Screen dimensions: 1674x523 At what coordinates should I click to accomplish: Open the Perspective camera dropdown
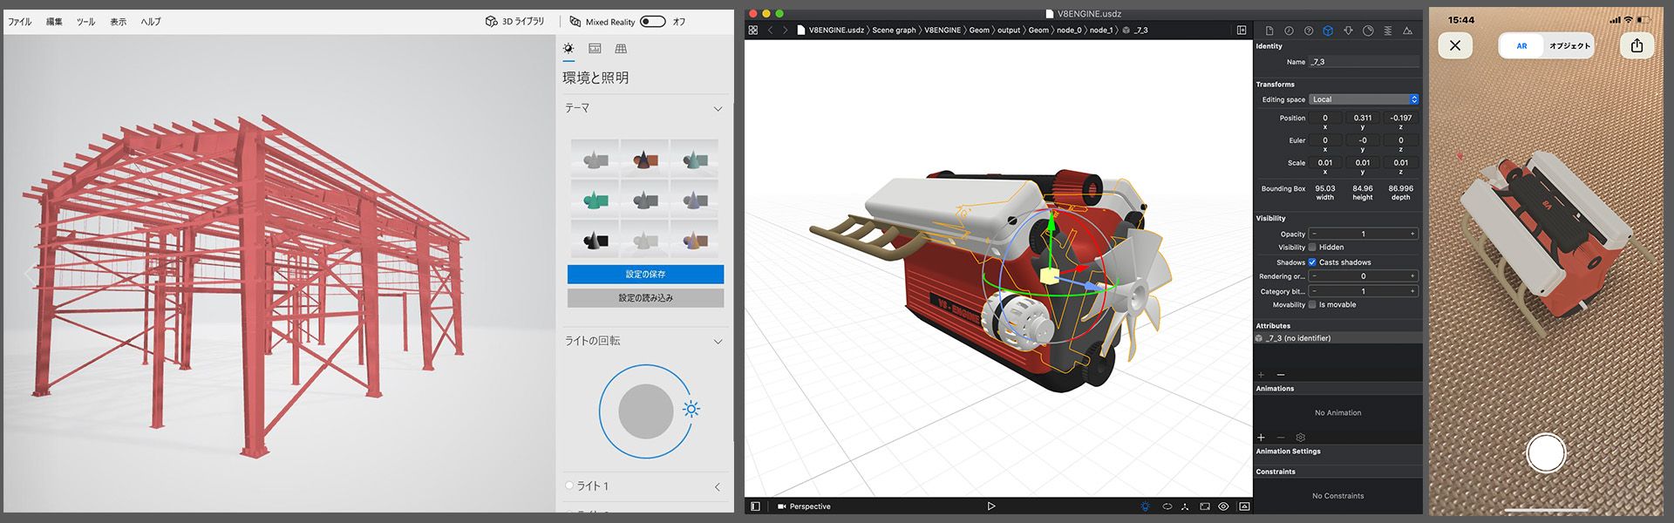pos(804,506)
